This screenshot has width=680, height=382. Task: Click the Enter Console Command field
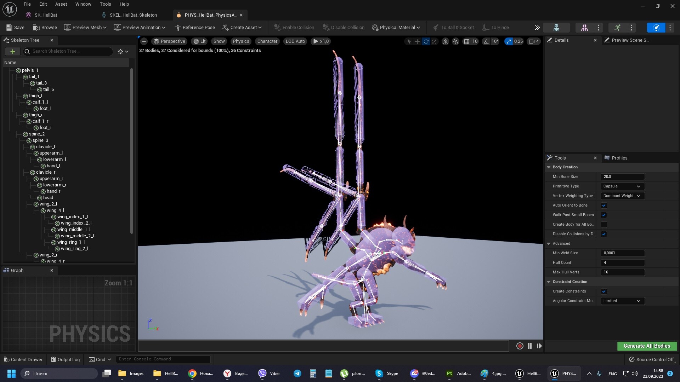[163, 359]
